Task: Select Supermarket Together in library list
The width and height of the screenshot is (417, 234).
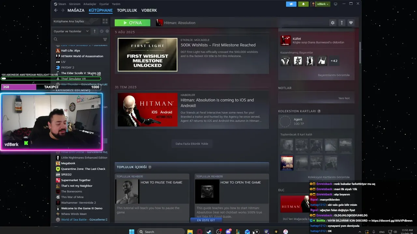Action: pos(76,180)
